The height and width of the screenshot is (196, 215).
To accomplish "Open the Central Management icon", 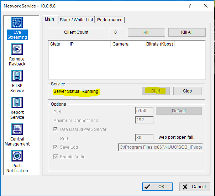I will [x=17, y=130].
